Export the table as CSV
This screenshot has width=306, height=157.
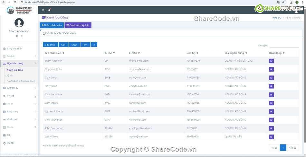pos(63,45)
